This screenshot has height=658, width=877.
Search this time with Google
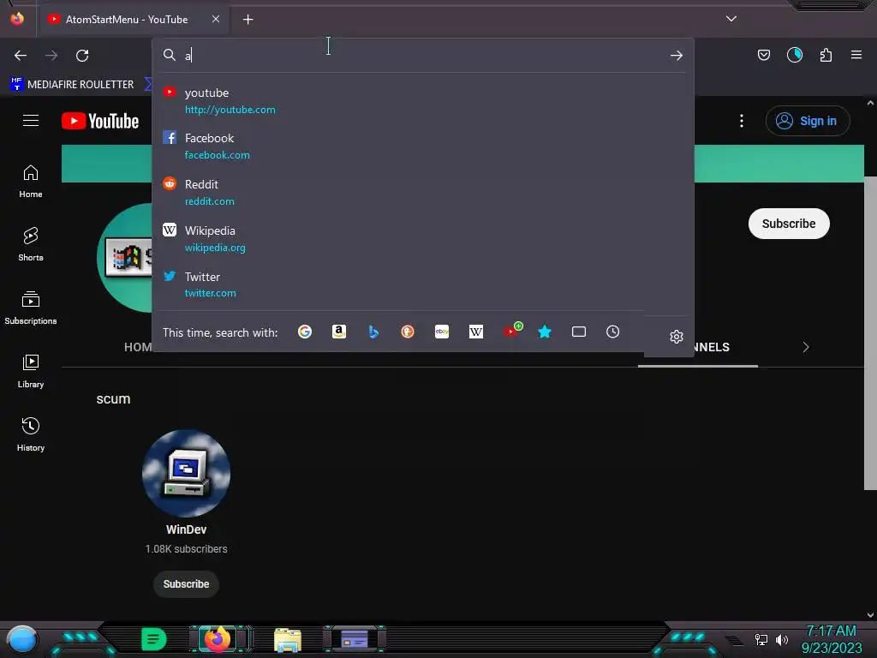pos(305,332)
